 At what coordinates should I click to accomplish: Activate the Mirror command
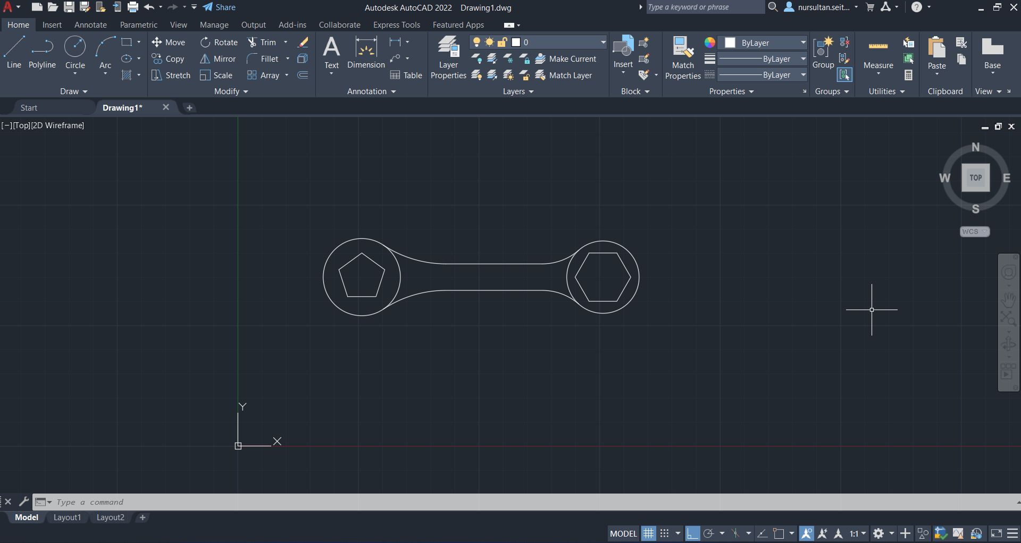[217, 59]
